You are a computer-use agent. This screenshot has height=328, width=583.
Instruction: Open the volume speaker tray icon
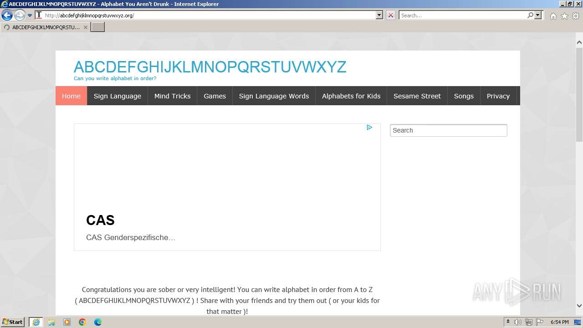pyautogui.click(x=518, y=322)
